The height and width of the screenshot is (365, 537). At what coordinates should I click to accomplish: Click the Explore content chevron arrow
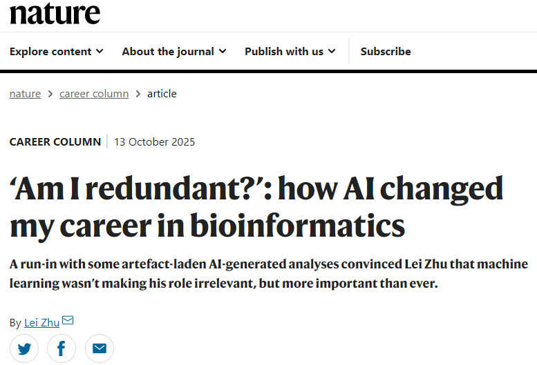(100, 51)
